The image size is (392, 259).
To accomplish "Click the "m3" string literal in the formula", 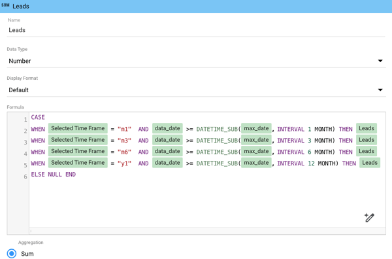I will (x=124, y=141).
